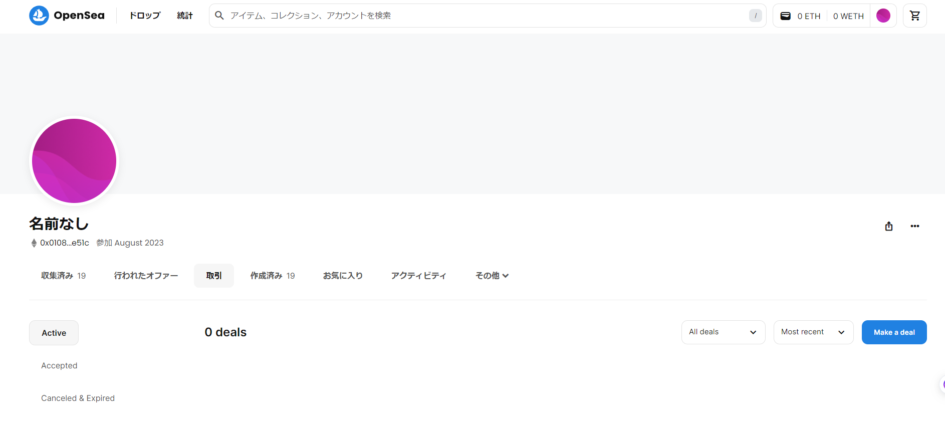This screenshot has height=427, width=945.
Task: Show Canceled & Expired deals
Action: click(x=78, y=398)
